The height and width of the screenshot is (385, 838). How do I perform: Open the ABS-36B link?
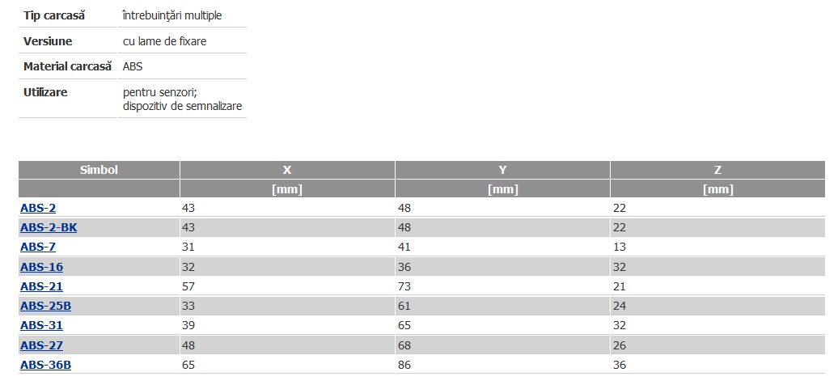45,365
